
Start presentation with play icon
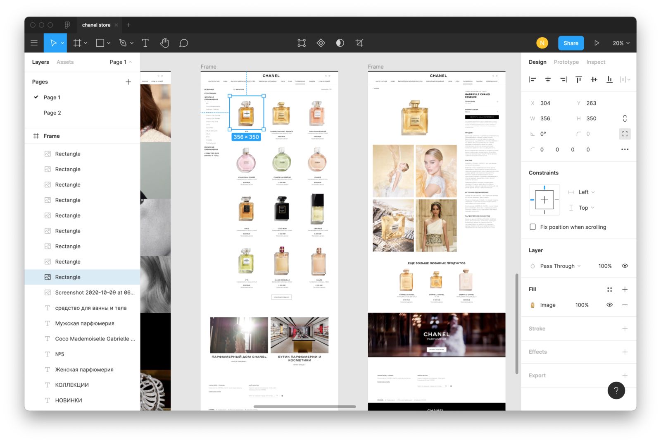coord(597,43)
